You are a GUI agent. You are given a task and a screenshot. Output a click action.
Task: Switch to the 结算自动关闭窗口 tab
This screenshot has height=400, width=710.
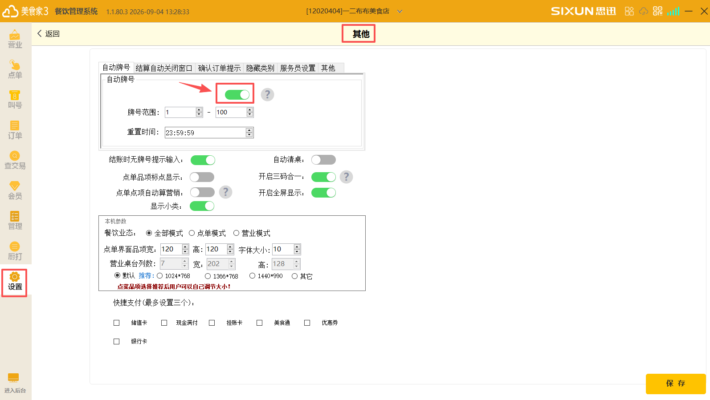pyautogui.click(x=164, y=68)
